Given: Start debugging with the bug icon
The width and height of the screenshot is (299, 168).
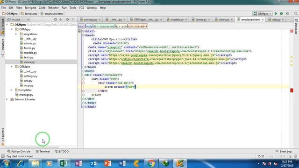Looking at the screenshot, I should click(x=281, y=14).
